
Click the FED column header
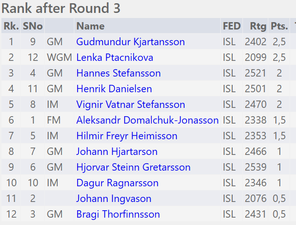(x=231, y=26)
